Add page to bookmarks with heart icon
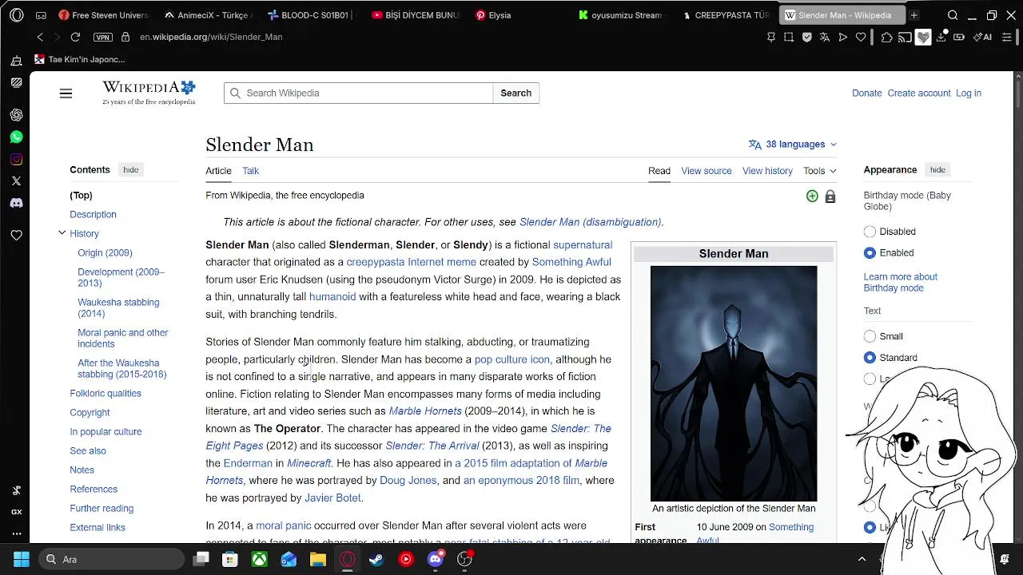Viewport: 1023px width, 575px height. (861, 37)
